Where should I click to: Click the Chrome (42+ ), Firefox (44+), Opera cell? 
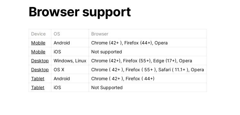click(x=147, y=43)
